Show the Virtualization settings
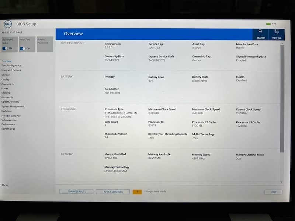Image resolution: width=295 pixels, height=221 pixels. click(8, 120)
